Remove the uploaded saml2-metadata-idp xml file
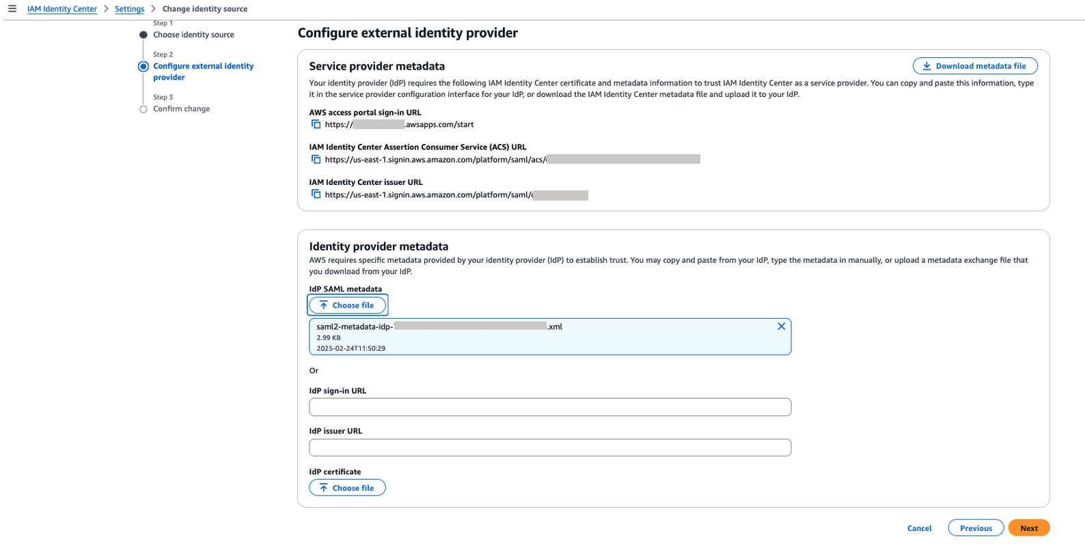Screen dimensions: 1085x550 pos(781,326)
